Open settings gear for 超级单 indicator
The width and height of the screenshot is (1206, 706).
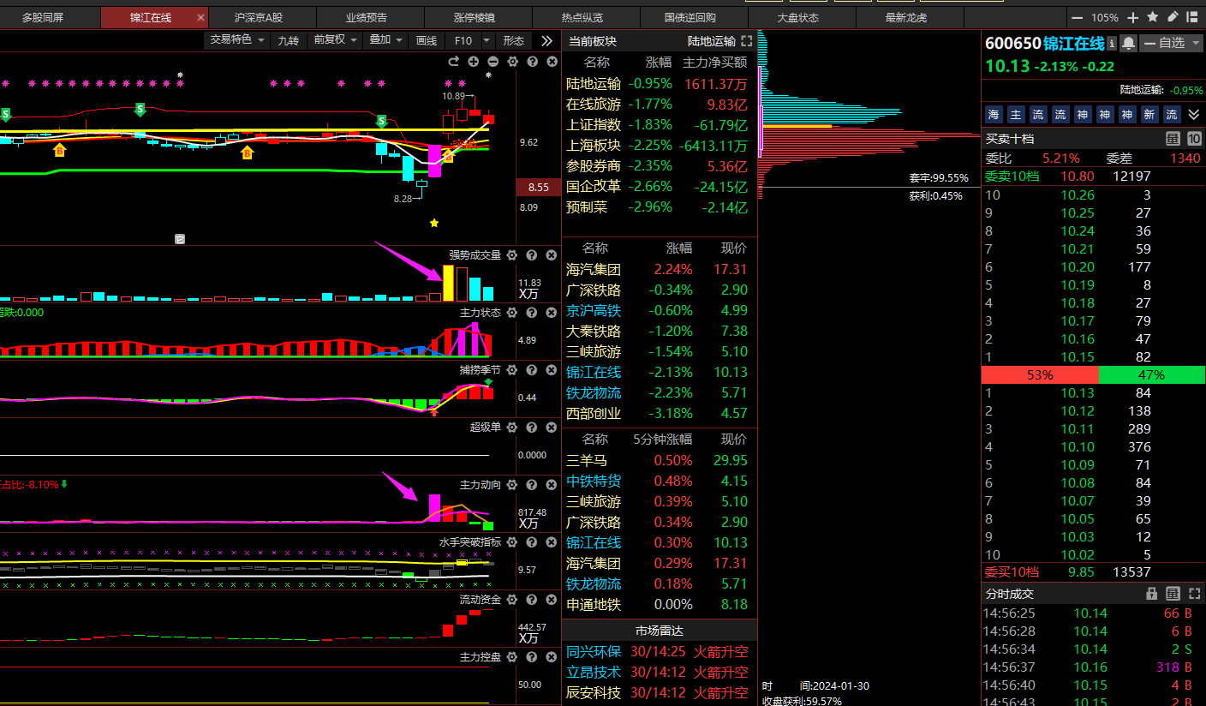pyautogui.click(x=512, y=428)
